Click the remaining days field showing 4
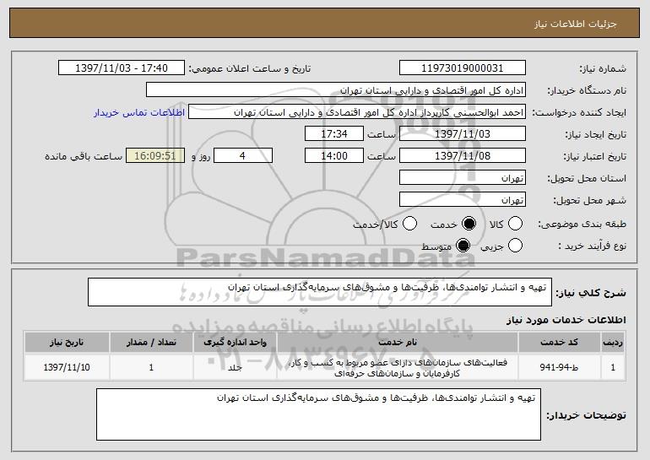The height and width of the screenshot is (460, 650). (x=243, y=156)
